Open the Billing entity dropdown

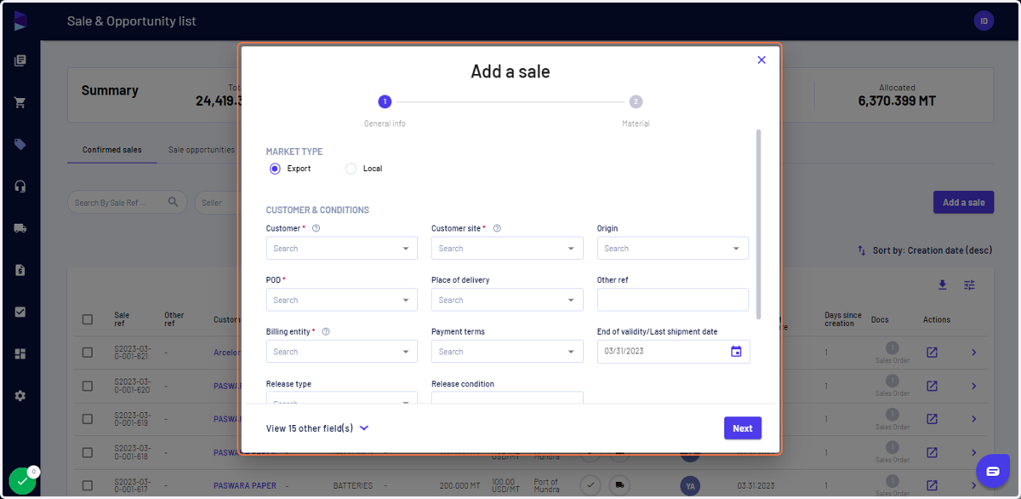point(342,352)
